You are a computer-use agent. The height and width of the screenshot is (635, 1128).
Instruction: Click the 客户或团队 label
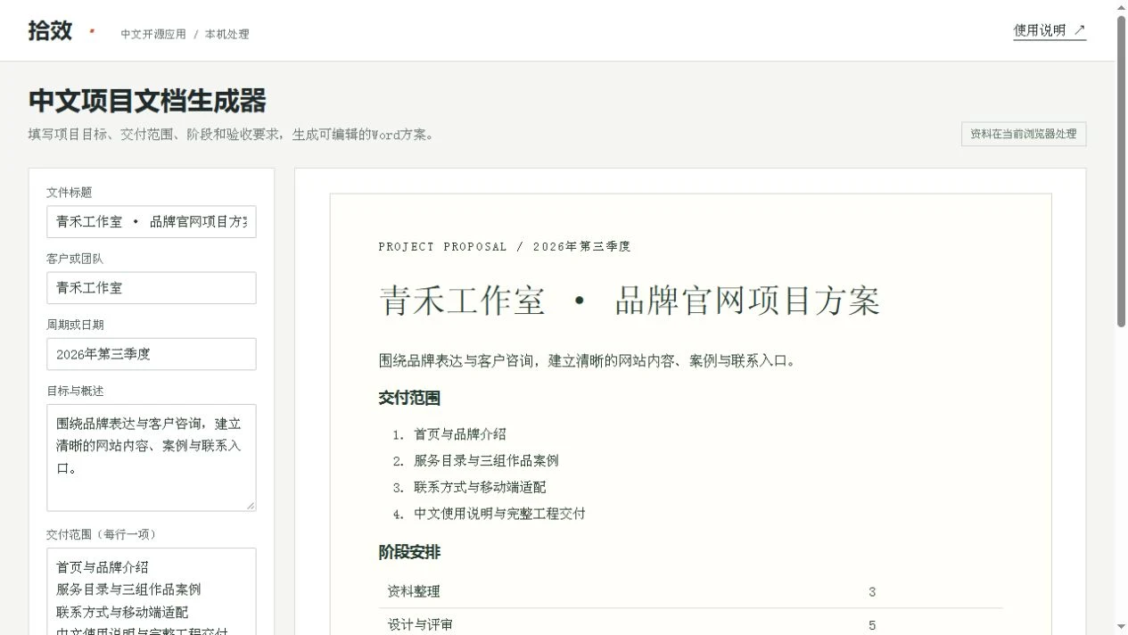[x=75, y=259]
